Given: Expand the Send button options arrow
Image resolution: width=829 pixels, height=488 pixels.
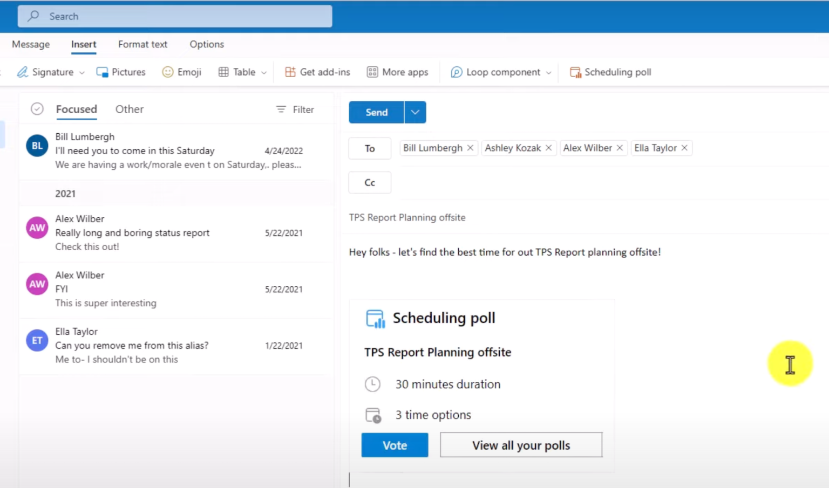Looking at the screenshot, I should pos(415,112).
